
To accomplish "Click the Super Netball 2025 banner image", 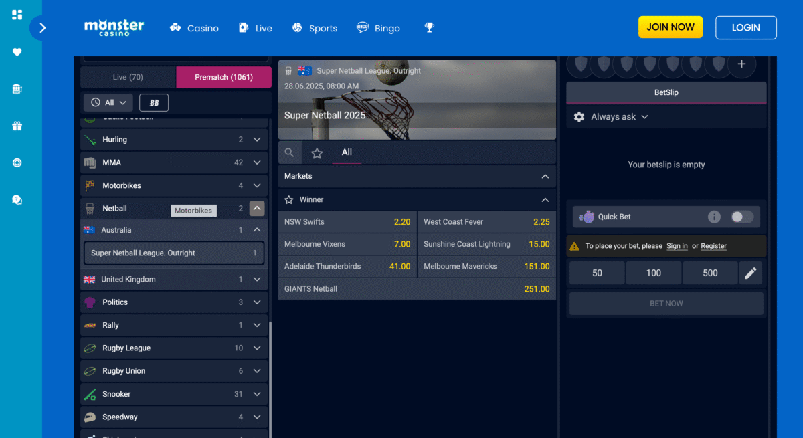I will (x=417, y=100).
